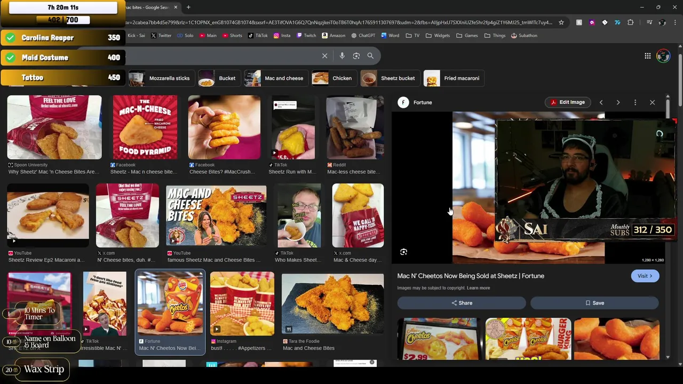
Task: Open Spoon University Sheetz bites thumbnail
Action: [54, 127]
